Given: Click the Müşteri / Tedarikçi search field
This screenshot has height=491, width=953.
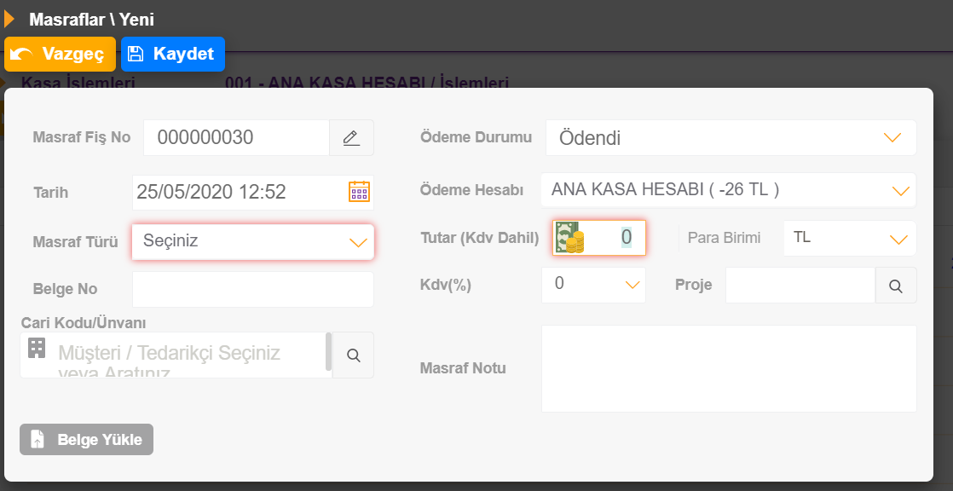Looking at the screenshot, I should [176, 355].
